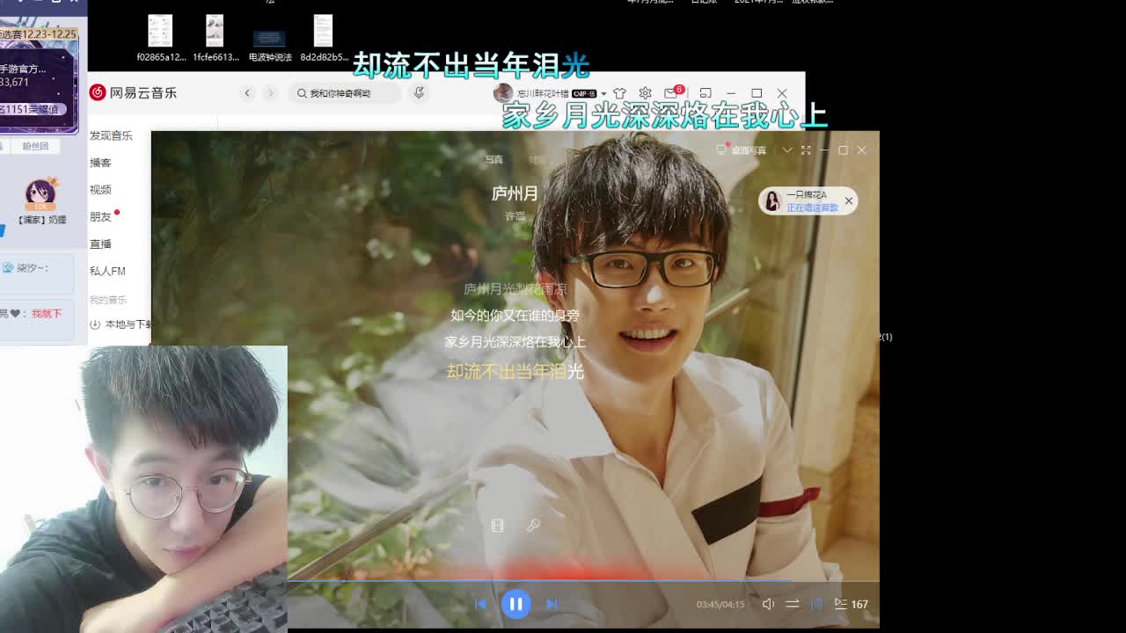Skip to the previous track
The width and height of the screenshot is (1126, 633).
(480, 604)
